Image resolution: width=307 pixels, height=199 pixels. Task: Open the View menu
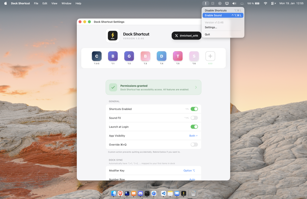[54, 3]
